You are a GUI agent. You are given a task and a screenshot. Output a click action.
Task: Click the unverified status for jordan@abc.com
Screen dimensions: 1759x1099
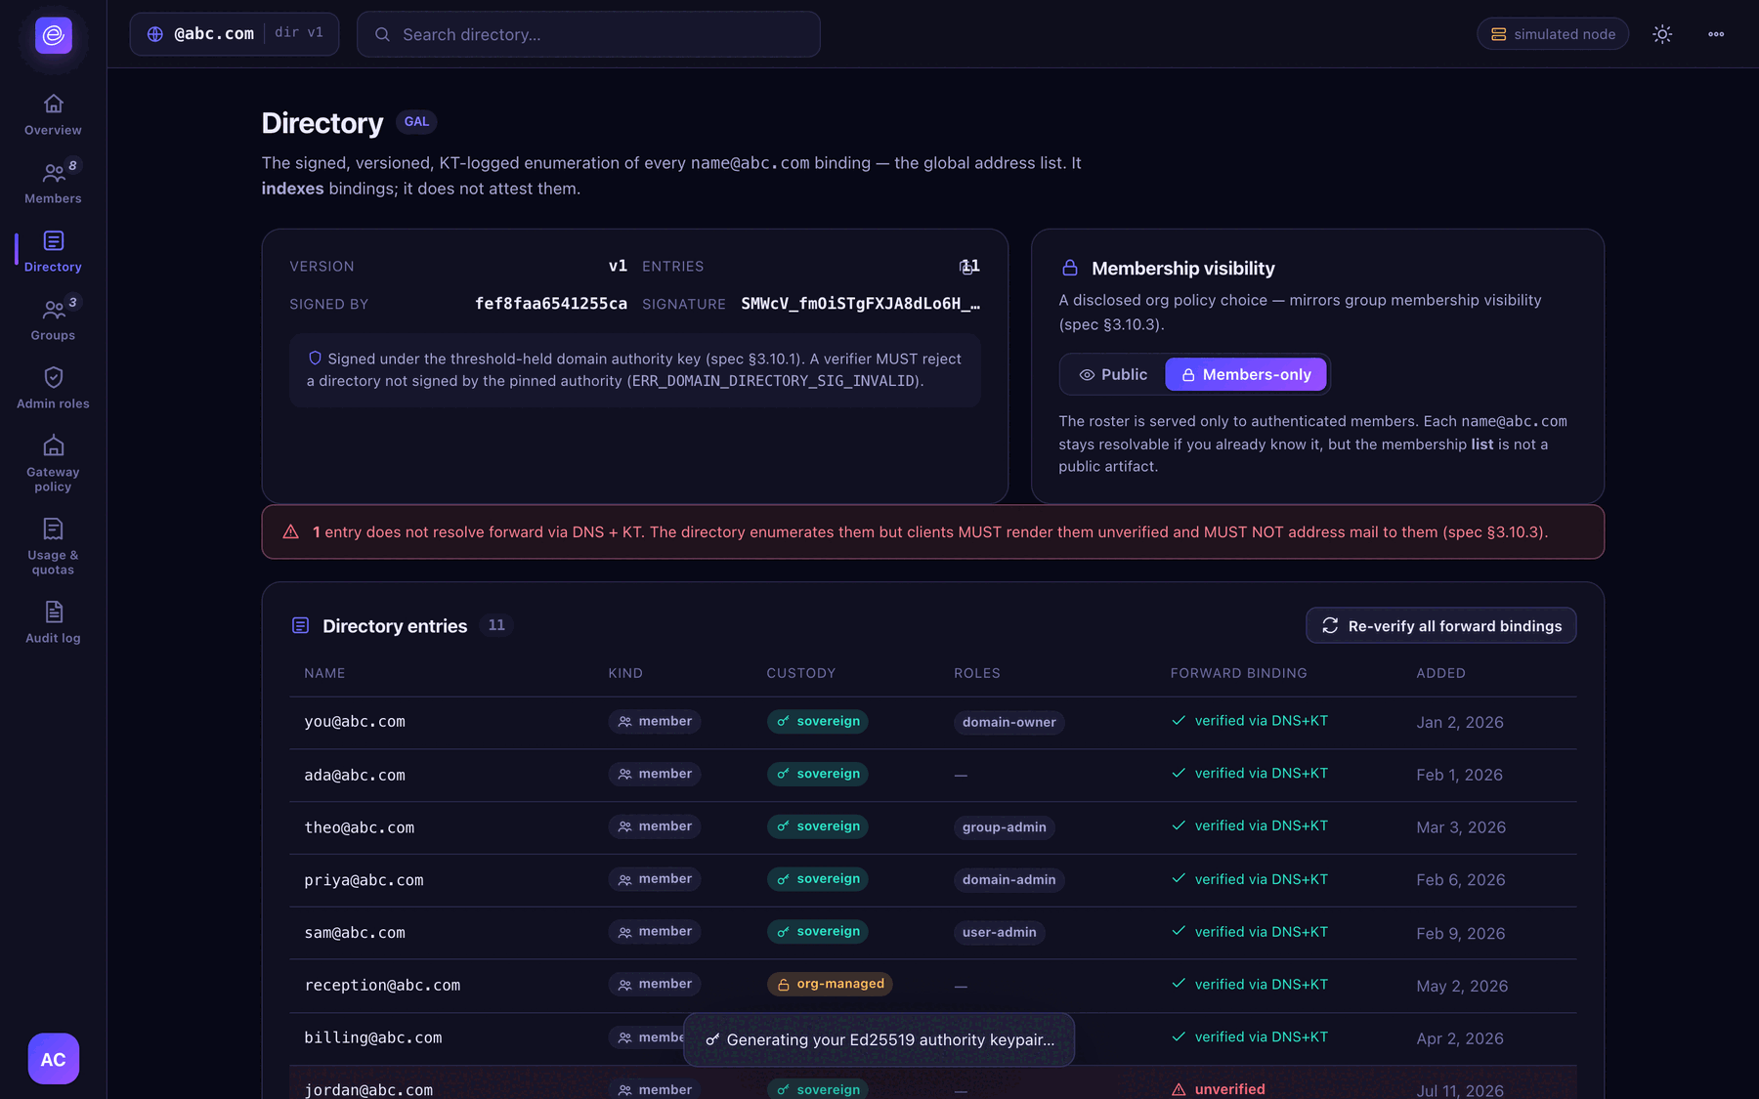coord(1218,1089)
